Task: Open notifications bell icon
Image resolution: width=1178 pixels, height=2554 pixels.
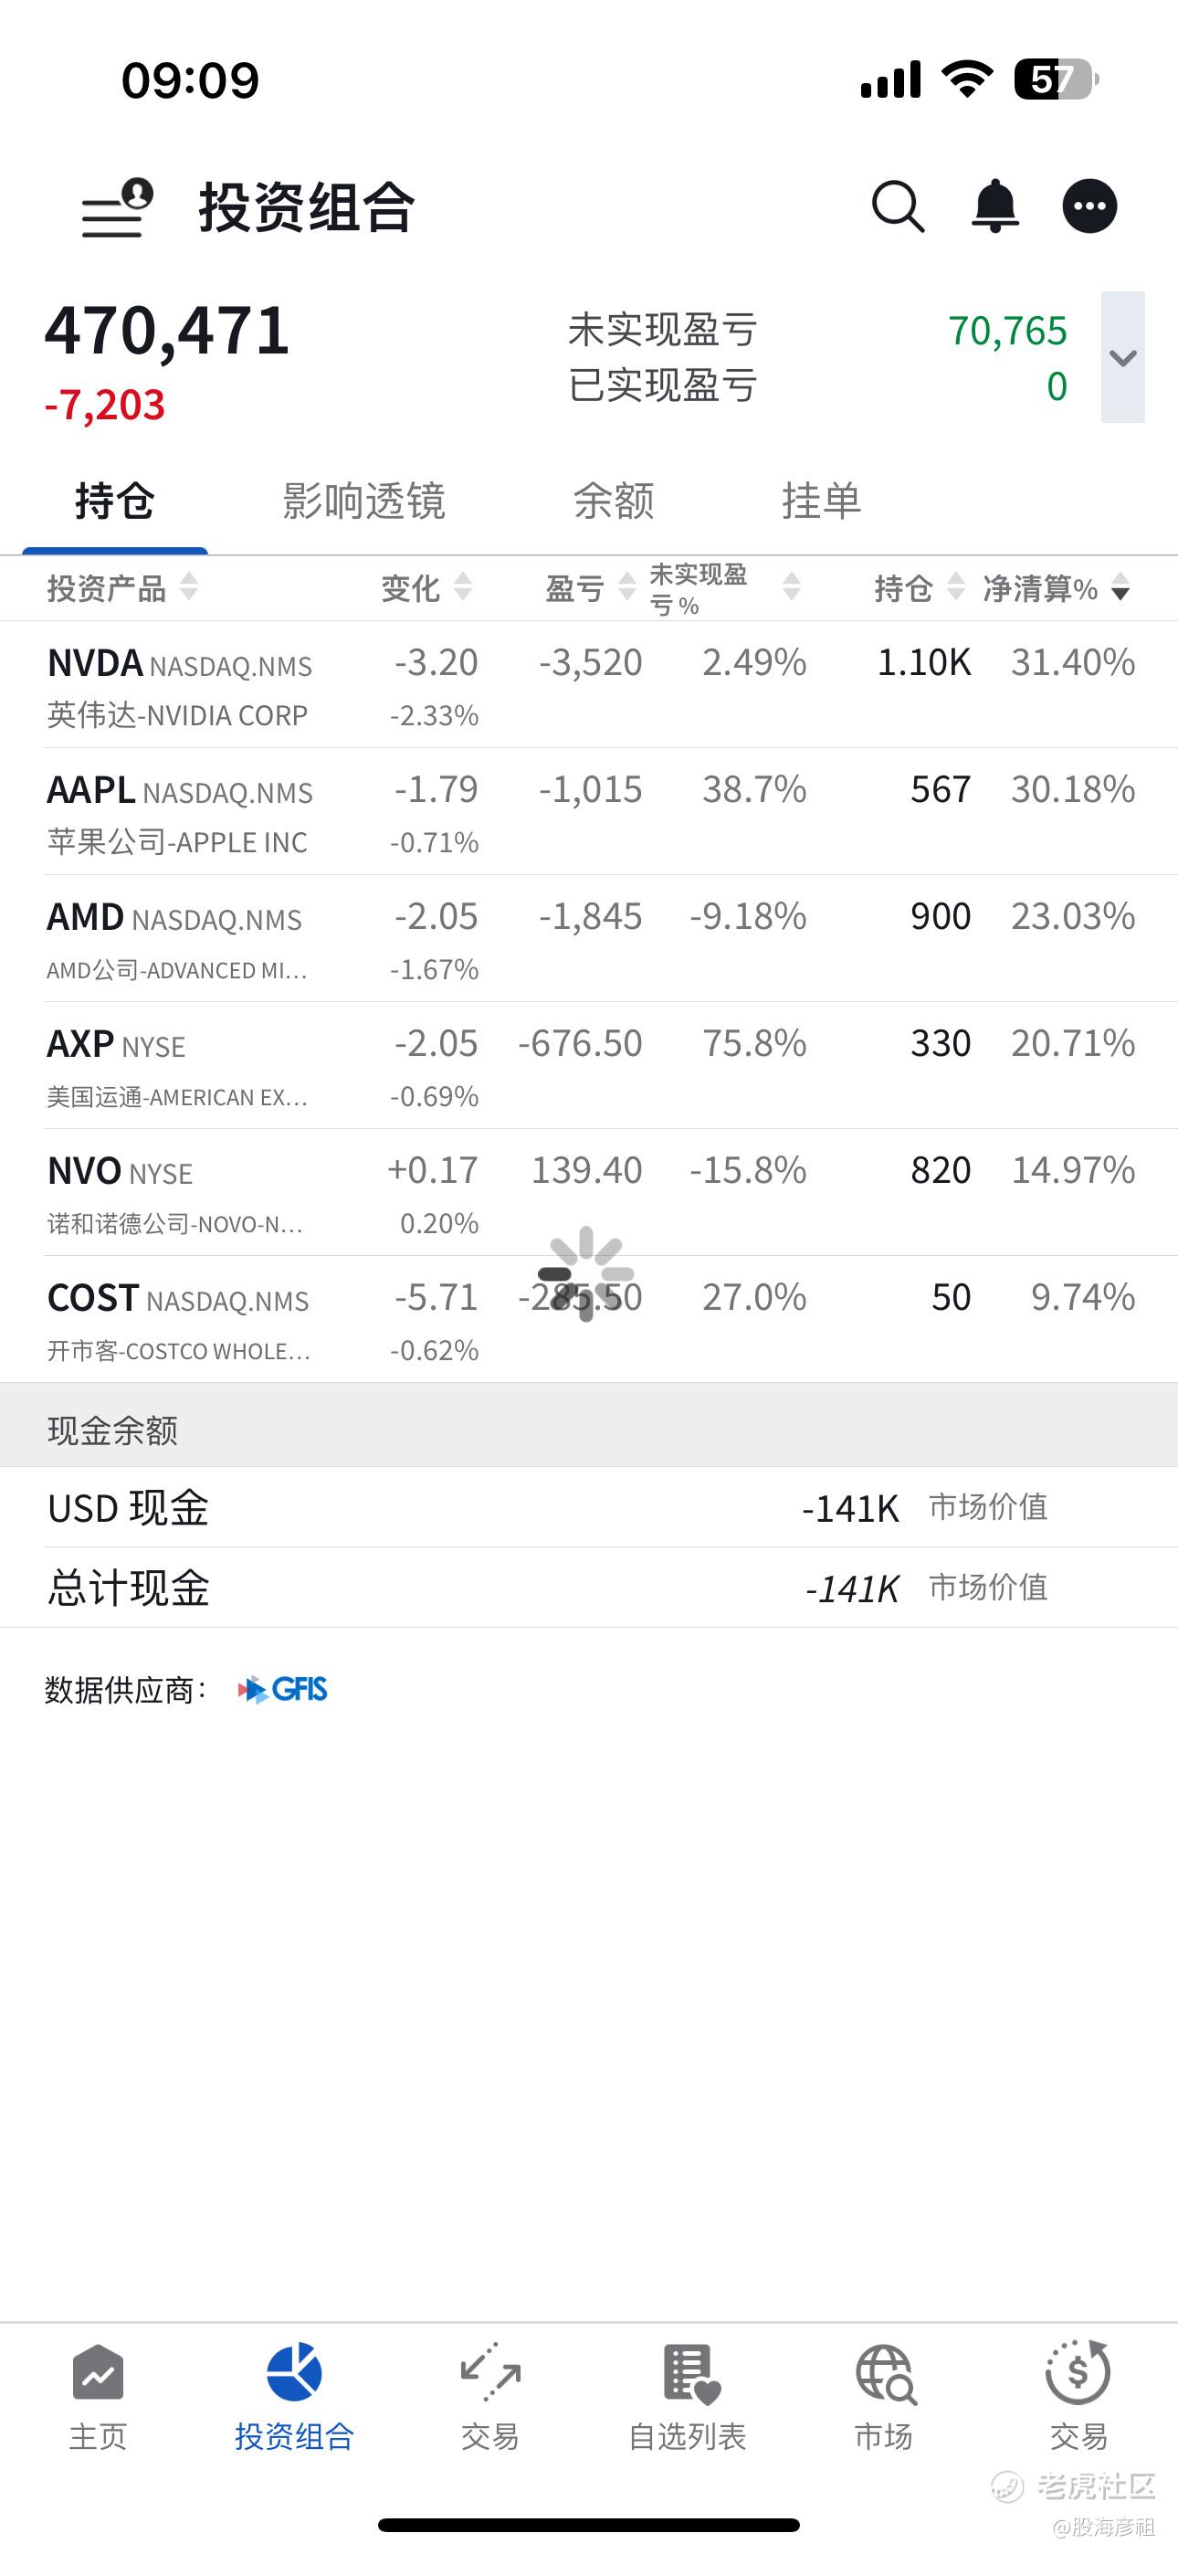Action: coord(994,206)
